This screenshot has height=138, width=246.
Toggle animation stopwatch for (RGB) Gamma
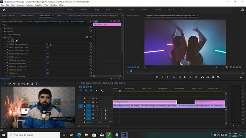coord(7,57)
